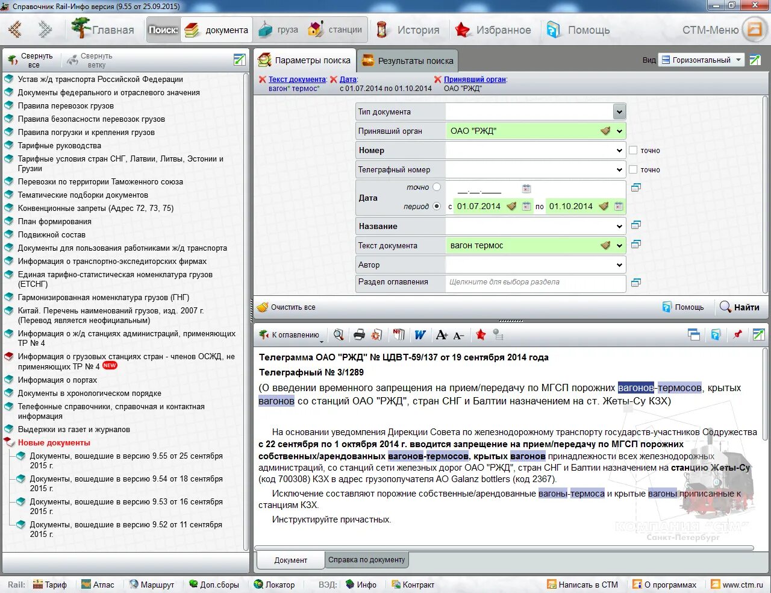This screenshot has width=771, height=593.
Task: Expand the Принявший орган dropdown
Action: click(x=619, y=131)
